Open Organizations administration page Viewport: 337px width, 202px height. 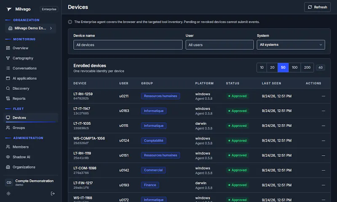[x=24, y=167]
